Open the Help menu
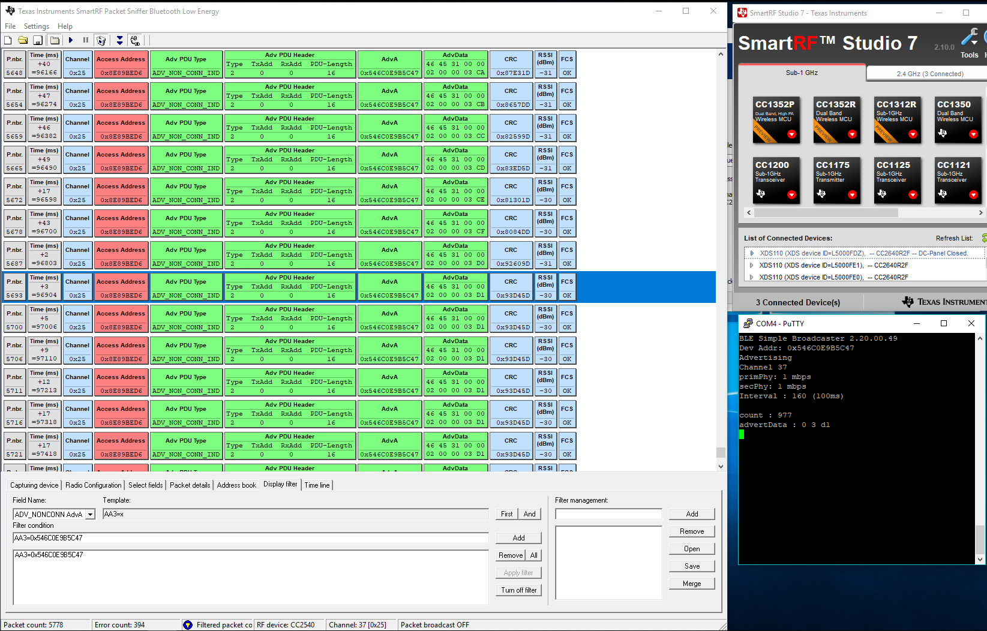 click(65, 26)
